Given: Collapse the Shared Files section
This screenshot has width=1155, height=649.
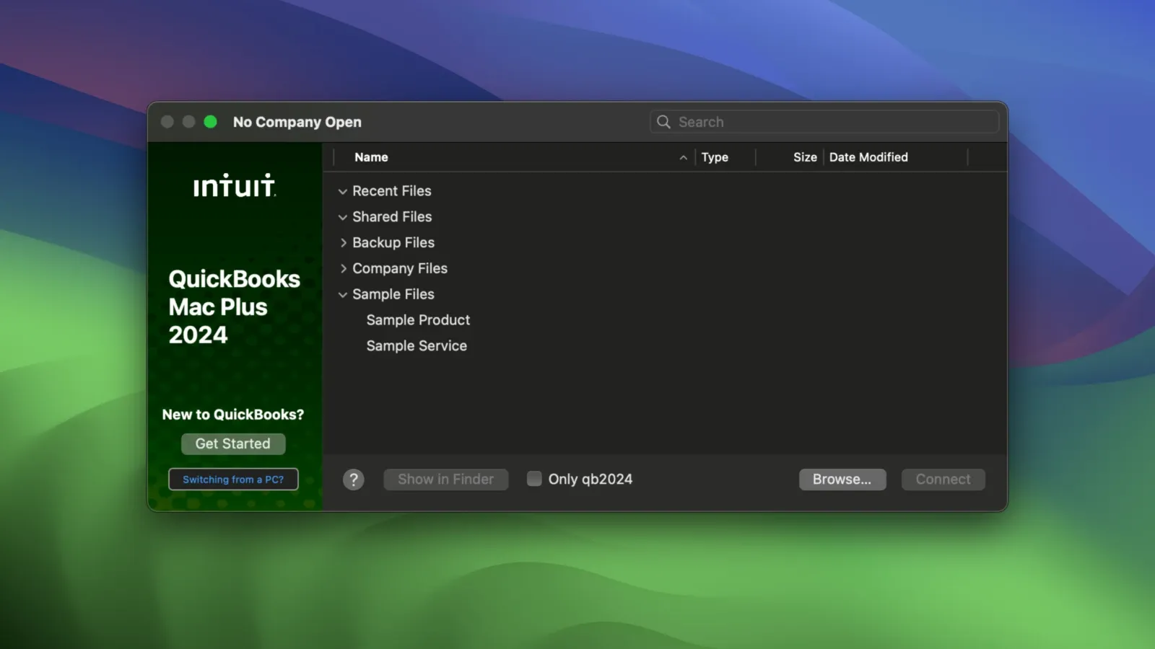Looking at the screenshot, I should [x=342, y=216].
